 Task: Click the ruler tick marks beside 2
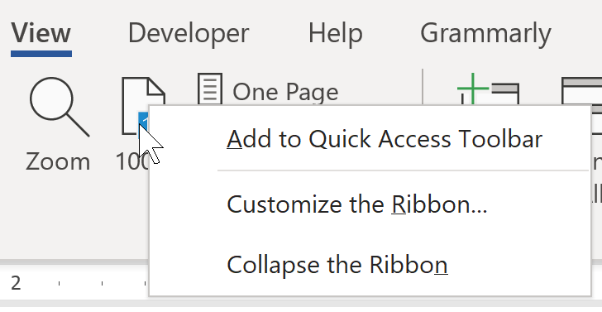pyautogui.click(x=102, y=284)
